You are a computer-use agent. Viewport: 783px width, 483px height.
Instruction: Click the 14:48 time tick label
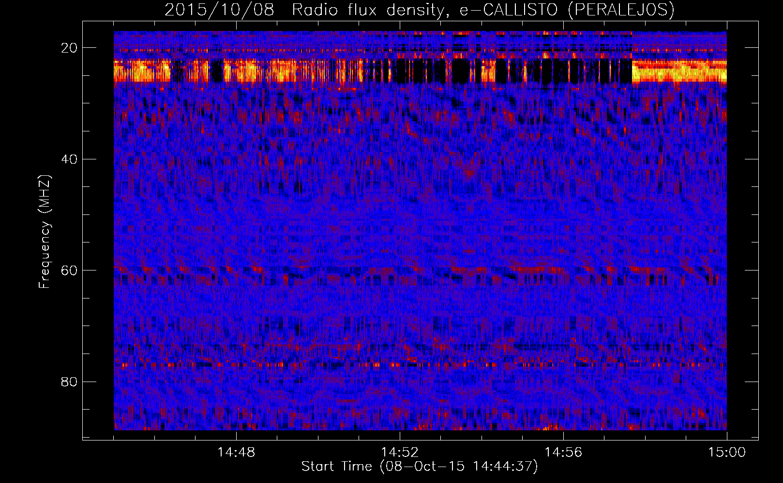point(236,453)
